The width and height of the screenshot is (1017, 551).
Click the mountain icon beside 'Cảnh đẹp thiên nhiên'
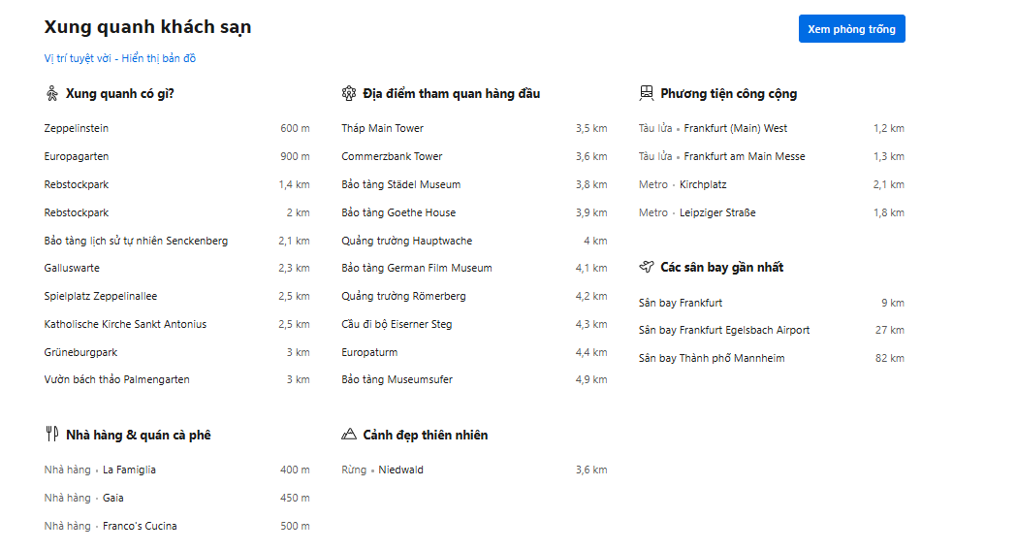[349, 435]
